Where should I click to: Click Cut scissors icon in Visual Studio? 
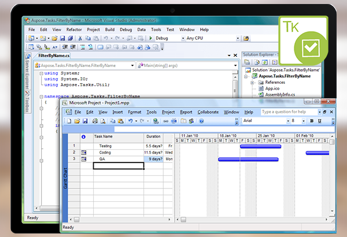tap(80, 38)
